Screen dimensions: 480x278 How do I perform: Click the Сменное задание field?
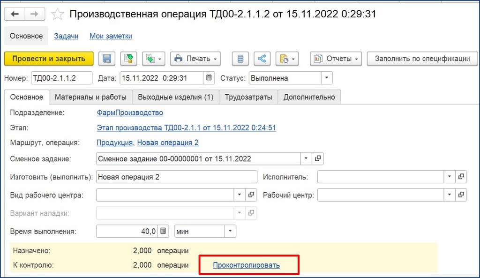(x=198, y=158)
